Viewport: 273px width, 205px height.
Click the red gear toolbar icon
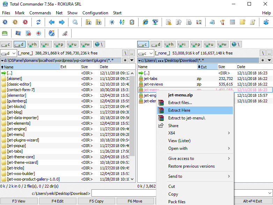tap(25, 22)
